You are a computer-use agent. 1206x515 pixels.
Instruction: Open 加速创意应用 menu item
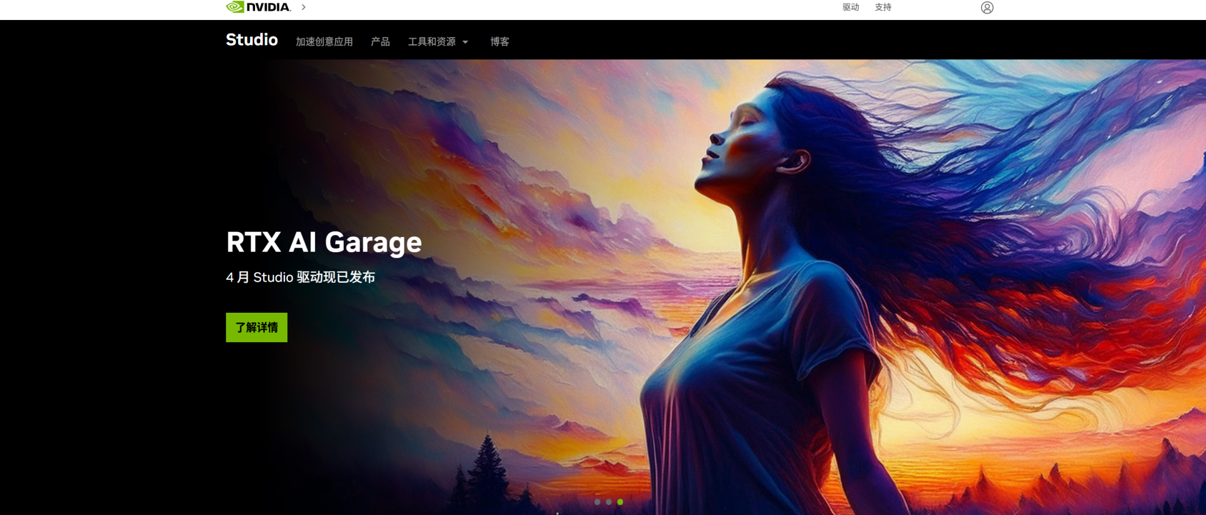[324, 42]
